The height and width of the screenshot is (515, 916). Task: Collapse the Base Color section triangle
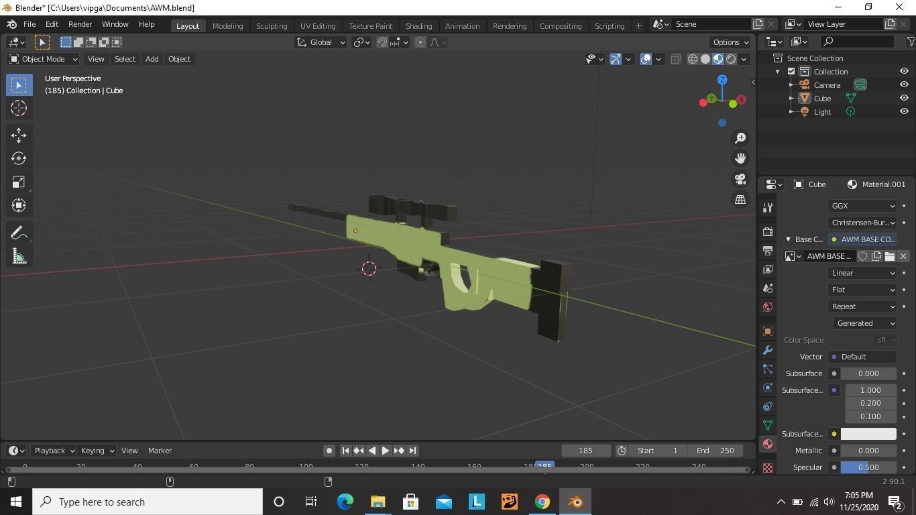[x=788, y=239]
